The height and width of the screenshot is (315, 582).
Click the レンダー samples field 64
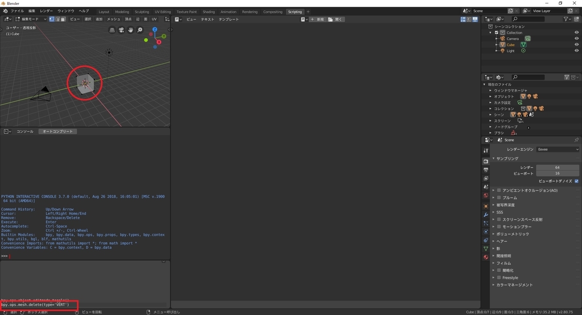point(558,167)
